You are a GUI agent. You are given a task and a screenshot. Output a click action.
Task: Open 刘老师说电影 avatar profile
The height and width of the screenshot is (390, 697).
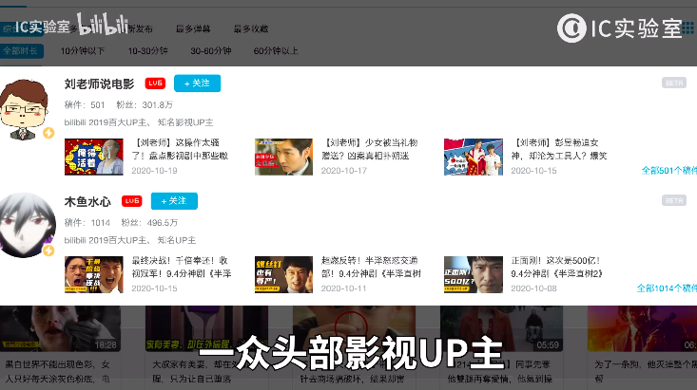click(x=25, y=109)
